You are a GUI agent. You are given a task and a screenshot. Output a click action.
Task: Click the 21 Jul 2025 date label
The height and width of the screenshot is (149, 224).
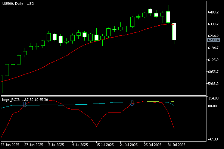tap(129, 145)
